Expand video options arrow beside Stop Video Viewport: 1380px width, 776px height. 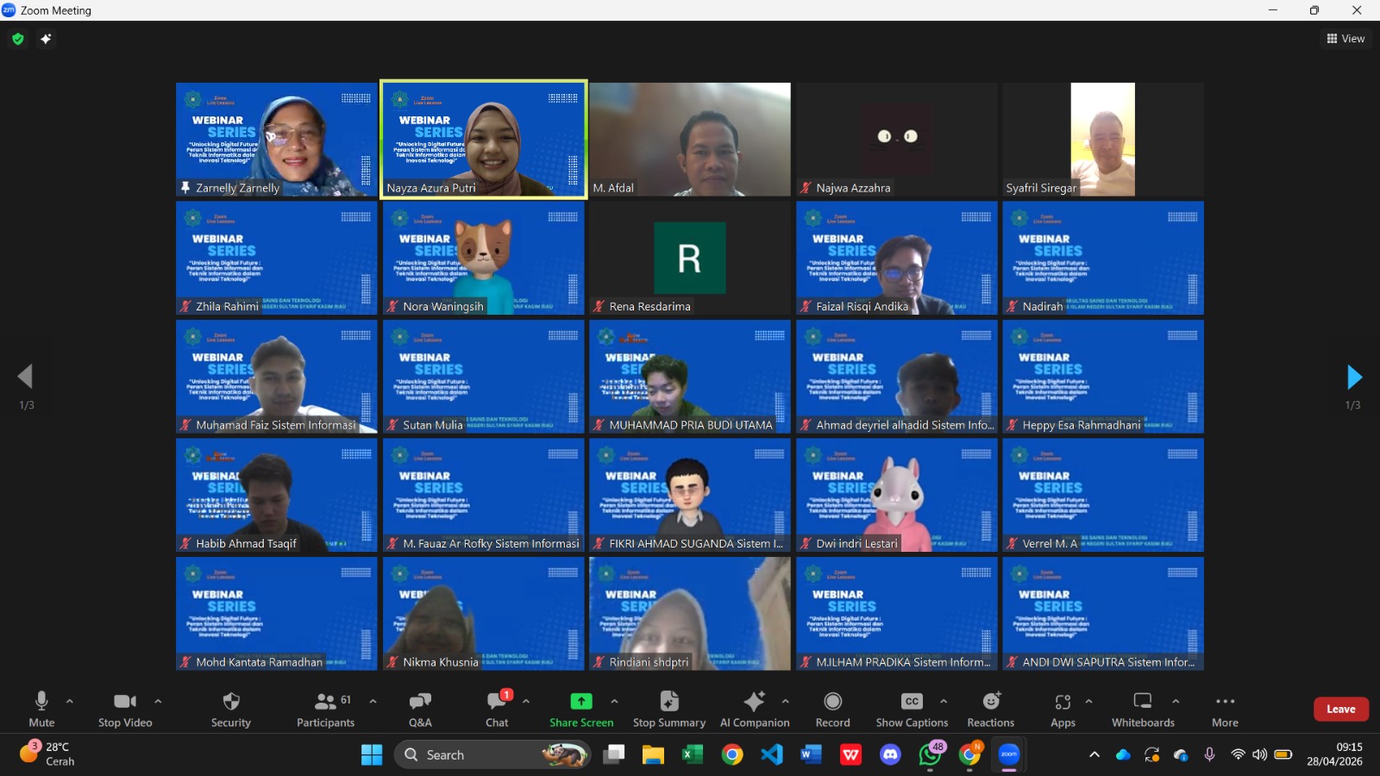[158, 701]
